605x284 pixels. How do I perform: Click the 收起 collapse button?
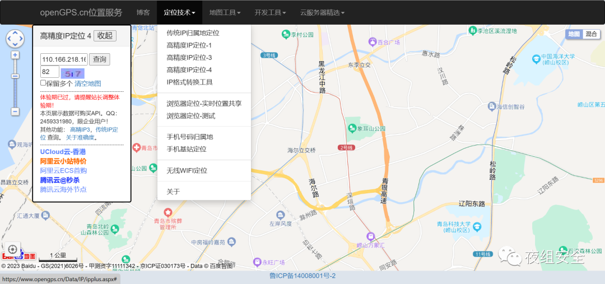click(105, 35)
